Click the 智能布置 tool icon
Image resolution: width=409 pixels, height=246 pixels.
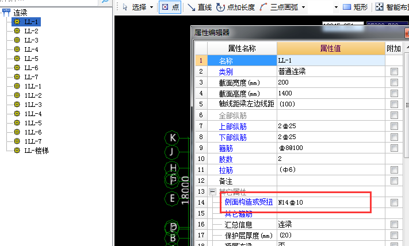[x=380, y=7]
